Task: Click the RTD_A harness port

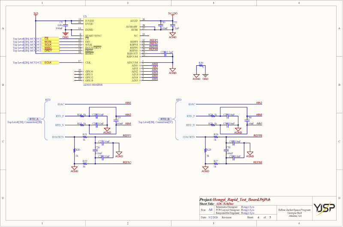Action: tap(34, 119)
